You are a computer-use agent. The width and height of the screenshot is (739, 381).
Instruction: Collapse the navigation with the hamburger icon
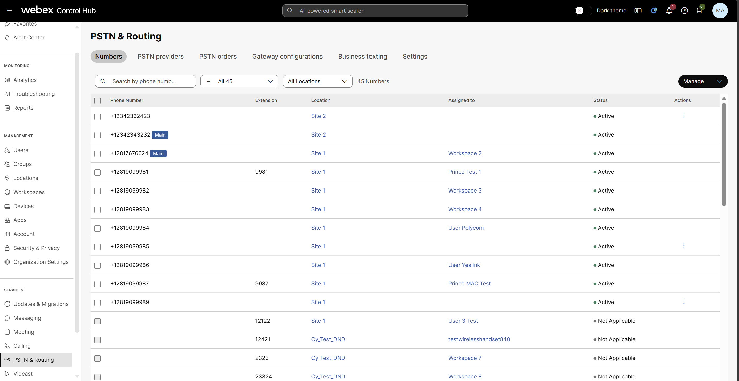(x=10, y=11)
